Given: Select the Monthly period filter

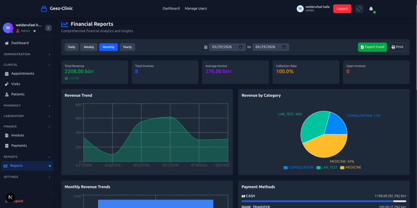Looking at the screenshot, I should coord(108,47).
